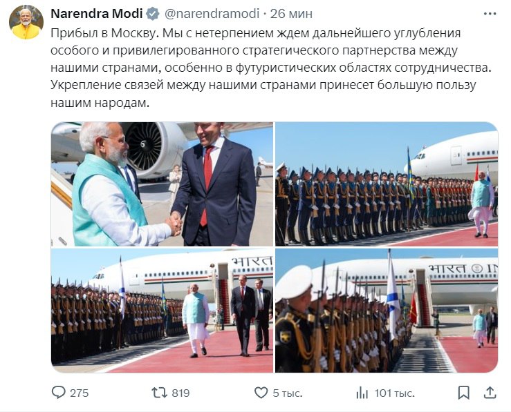Image resolution: width=511 pixels, height=412 pixels.
Task: Open the red carpet walking photo bottom left
Action: click(x=162, y=311)
